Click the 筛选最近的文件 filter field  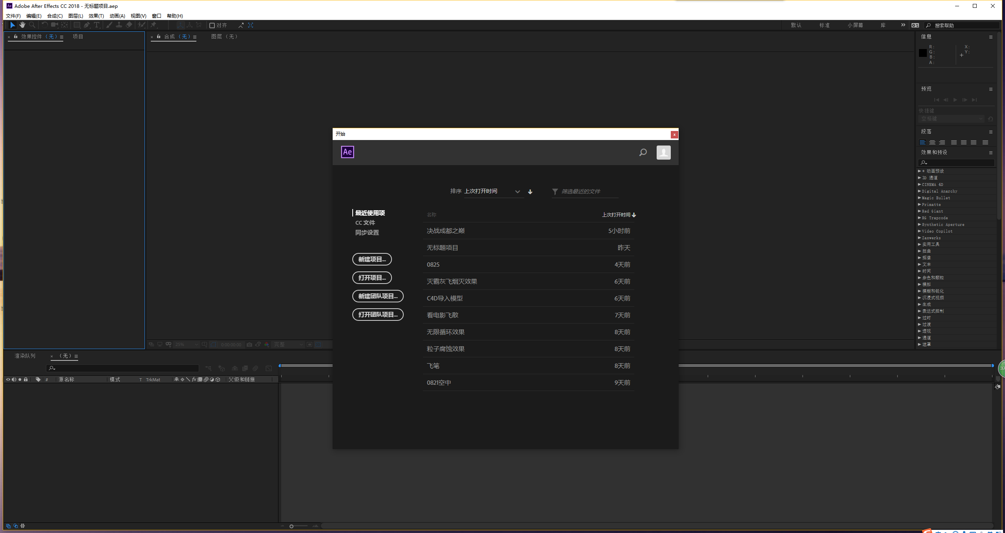(585, 191)
